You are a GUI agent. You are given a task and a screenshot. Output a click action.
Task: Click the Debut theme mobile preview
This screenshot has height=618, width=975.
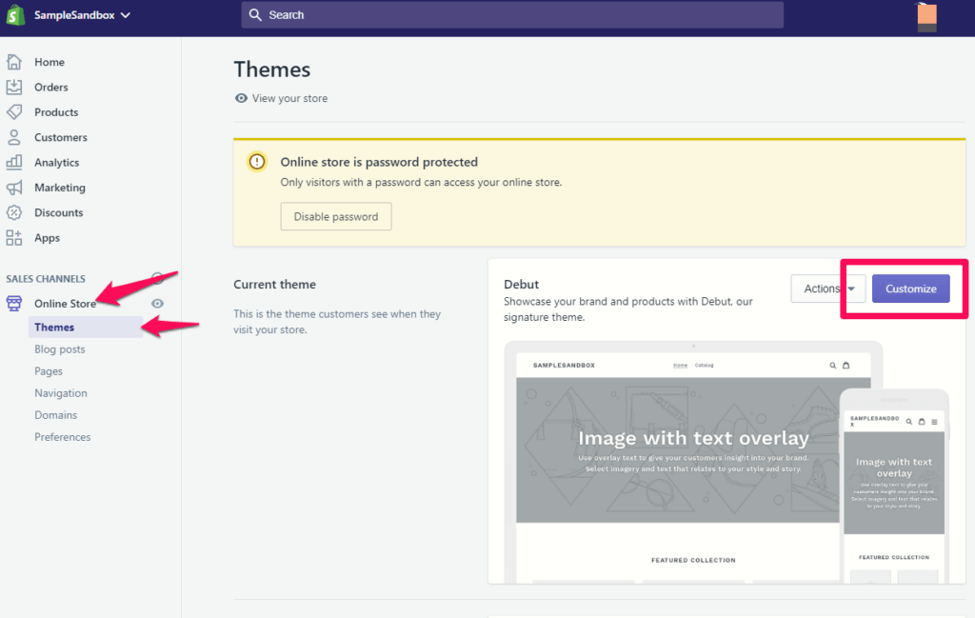pyautogui.click(x=894, y=487)
